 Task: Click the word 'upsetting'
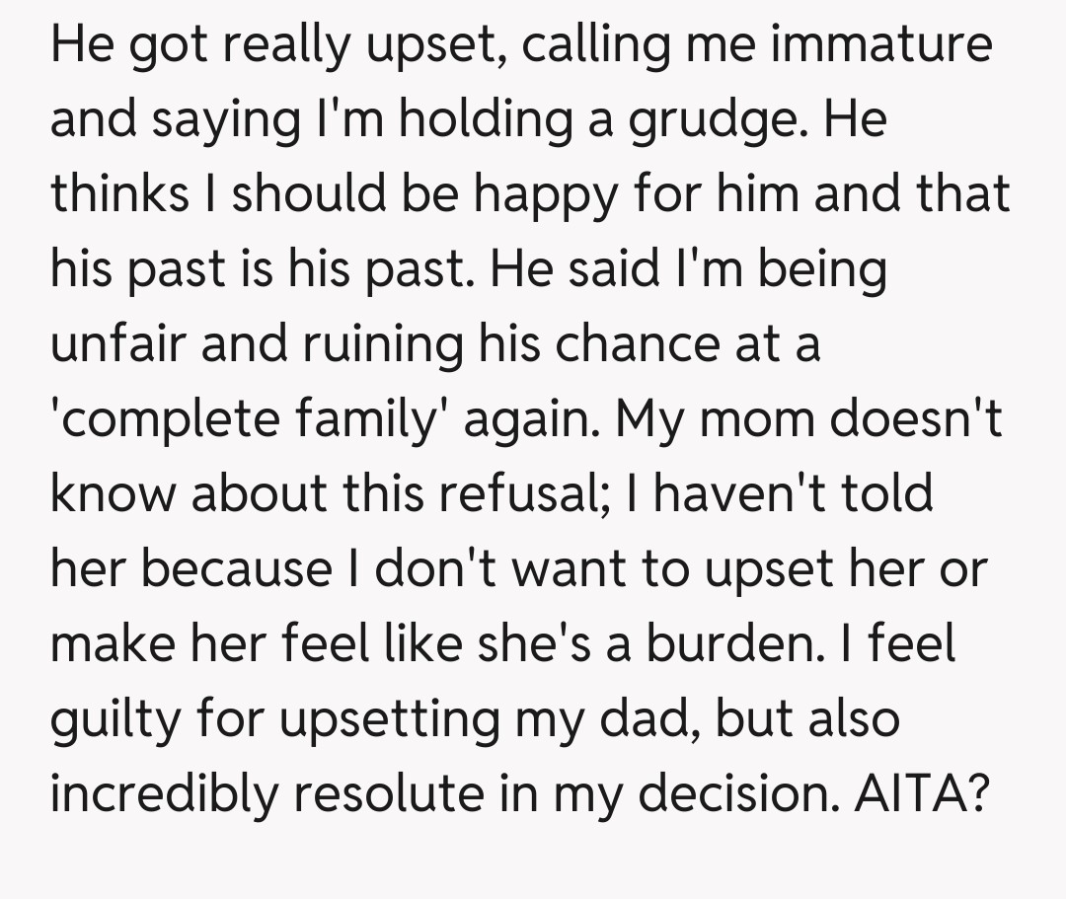pyautogui.click(x=390, y=720)
